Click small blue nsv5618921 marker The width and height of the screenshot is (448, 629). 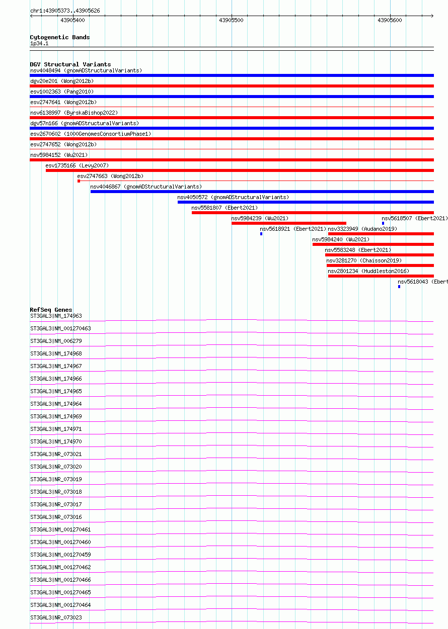(261, 234)
